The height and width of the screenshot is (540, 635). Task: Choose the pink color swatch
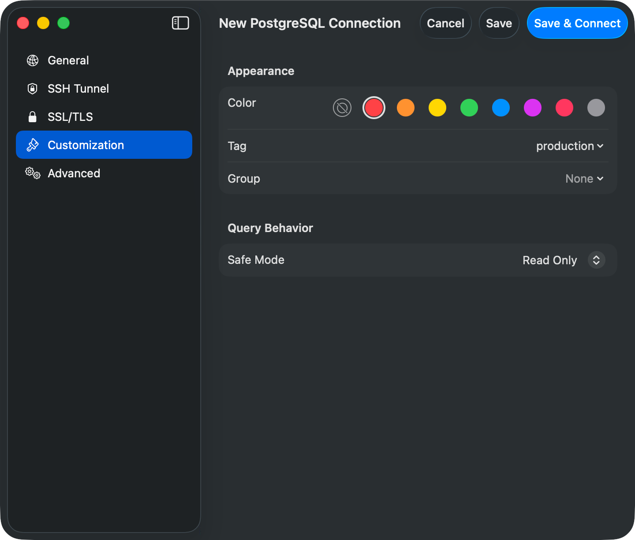564,108
